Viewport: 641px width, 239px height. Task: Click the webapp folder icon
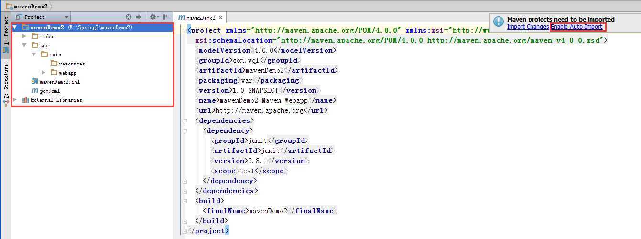[54, 73]
